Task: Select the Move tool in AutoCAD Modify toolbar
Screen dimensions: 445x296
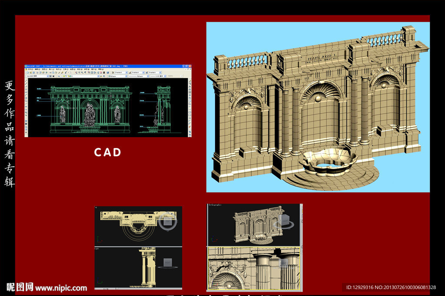Action: tap(190, 95)
